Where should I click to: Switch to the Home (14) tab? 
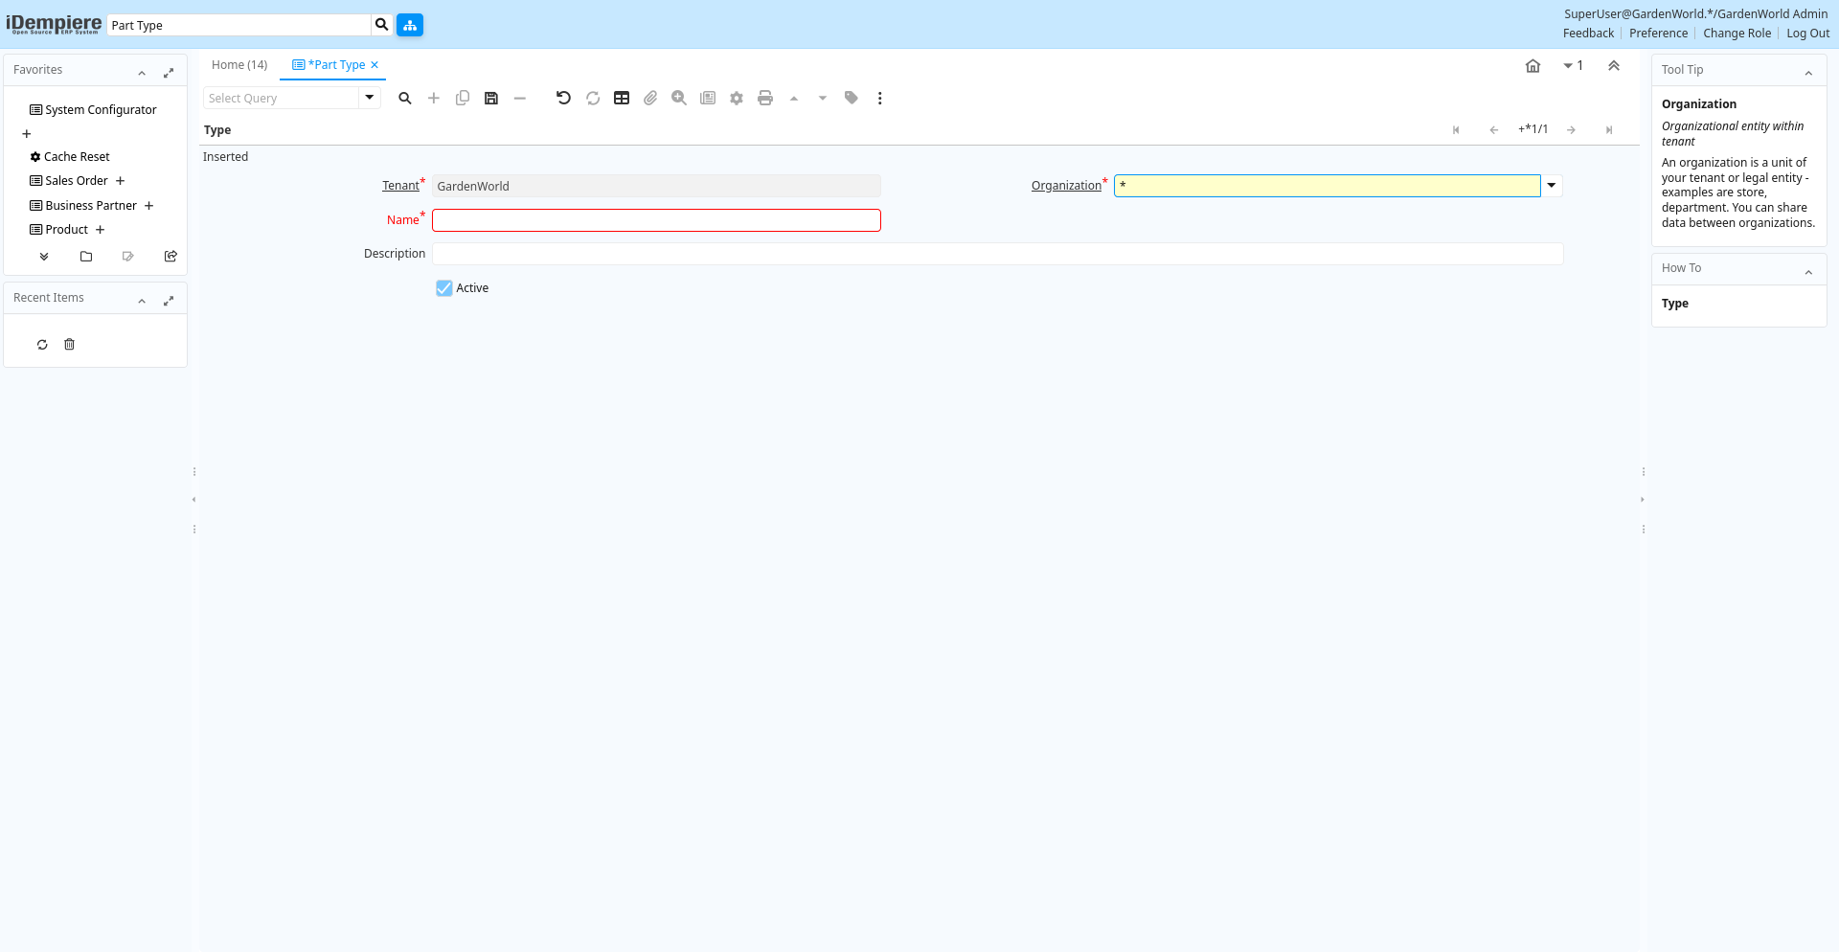click(x=239, y=65)
